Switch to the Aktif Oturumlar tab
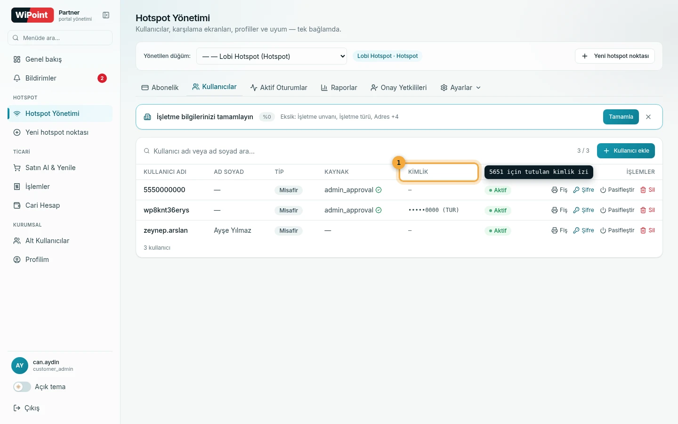678x424 pixels. [279, 88]
